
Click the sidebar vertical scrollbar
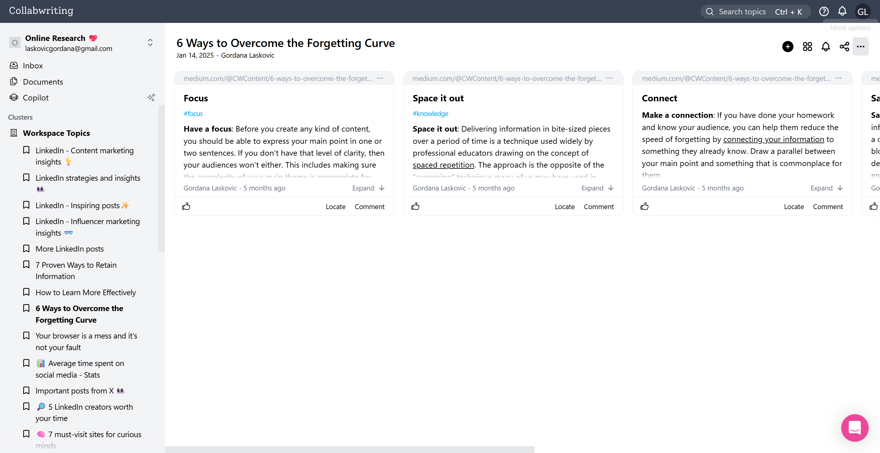pyautogui.click(x=161, y=179)
